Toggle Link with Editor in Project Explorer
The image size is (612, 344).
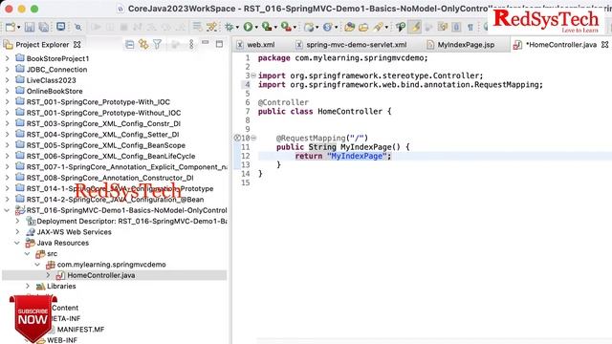click(143, 45)
